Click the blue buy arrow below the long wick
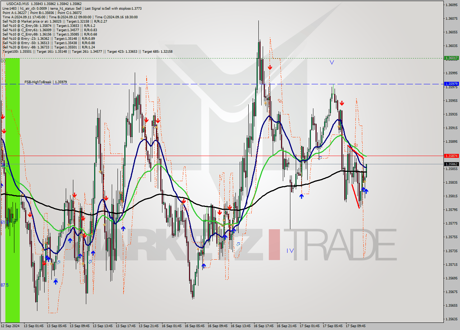Screen dimensions: 460x330 (301, 196)
